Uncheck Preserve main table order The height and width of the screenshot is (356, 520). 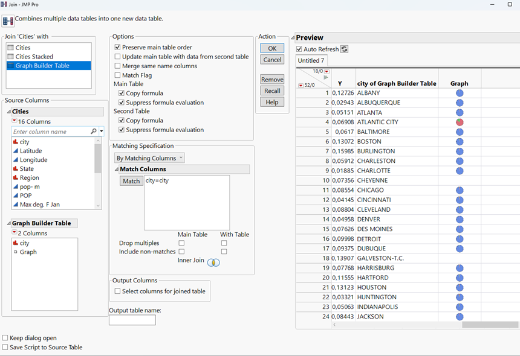(x=117, y=47)
